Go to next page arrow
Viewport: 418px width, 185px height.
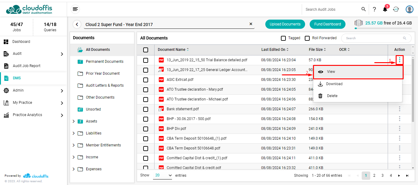(x=399, y=176)
